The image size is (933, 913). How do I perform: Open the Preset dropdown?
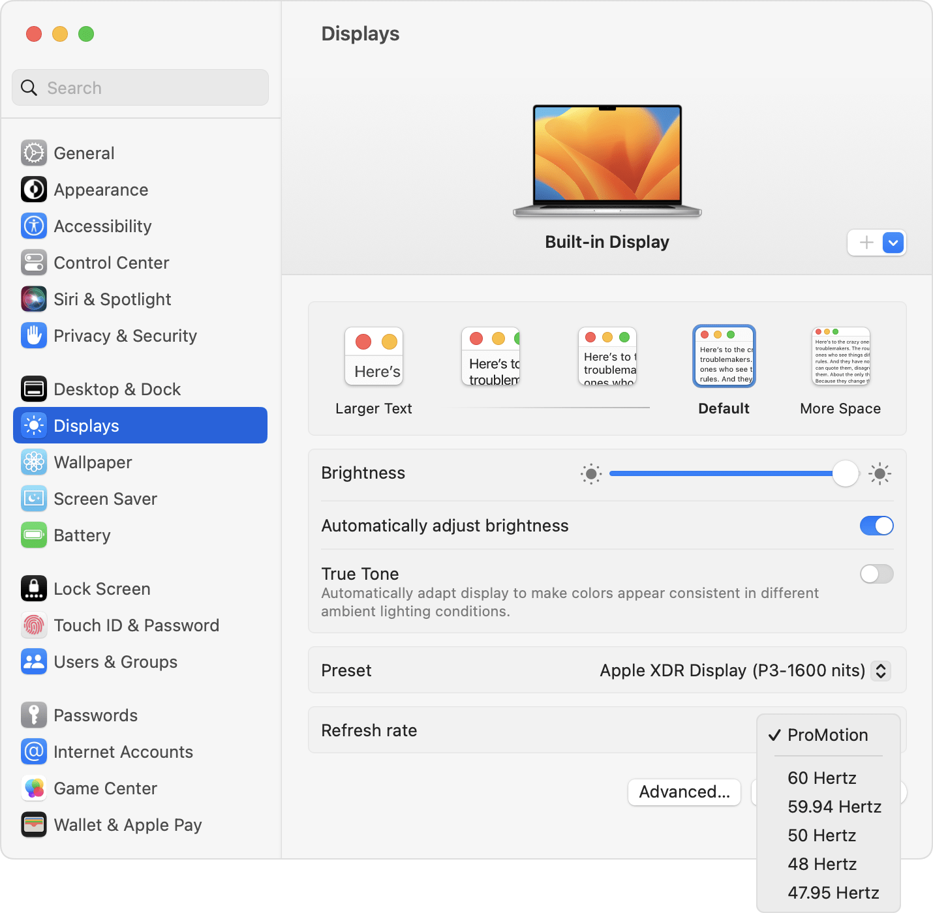(879, 670)
